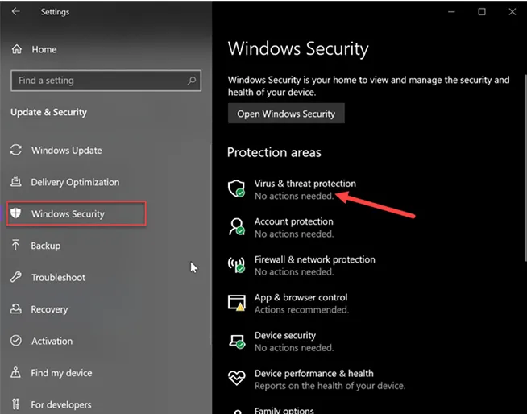Viewport: 527px width, 414px height.
Task: Open Recovery options
Action: click(49, 309)
